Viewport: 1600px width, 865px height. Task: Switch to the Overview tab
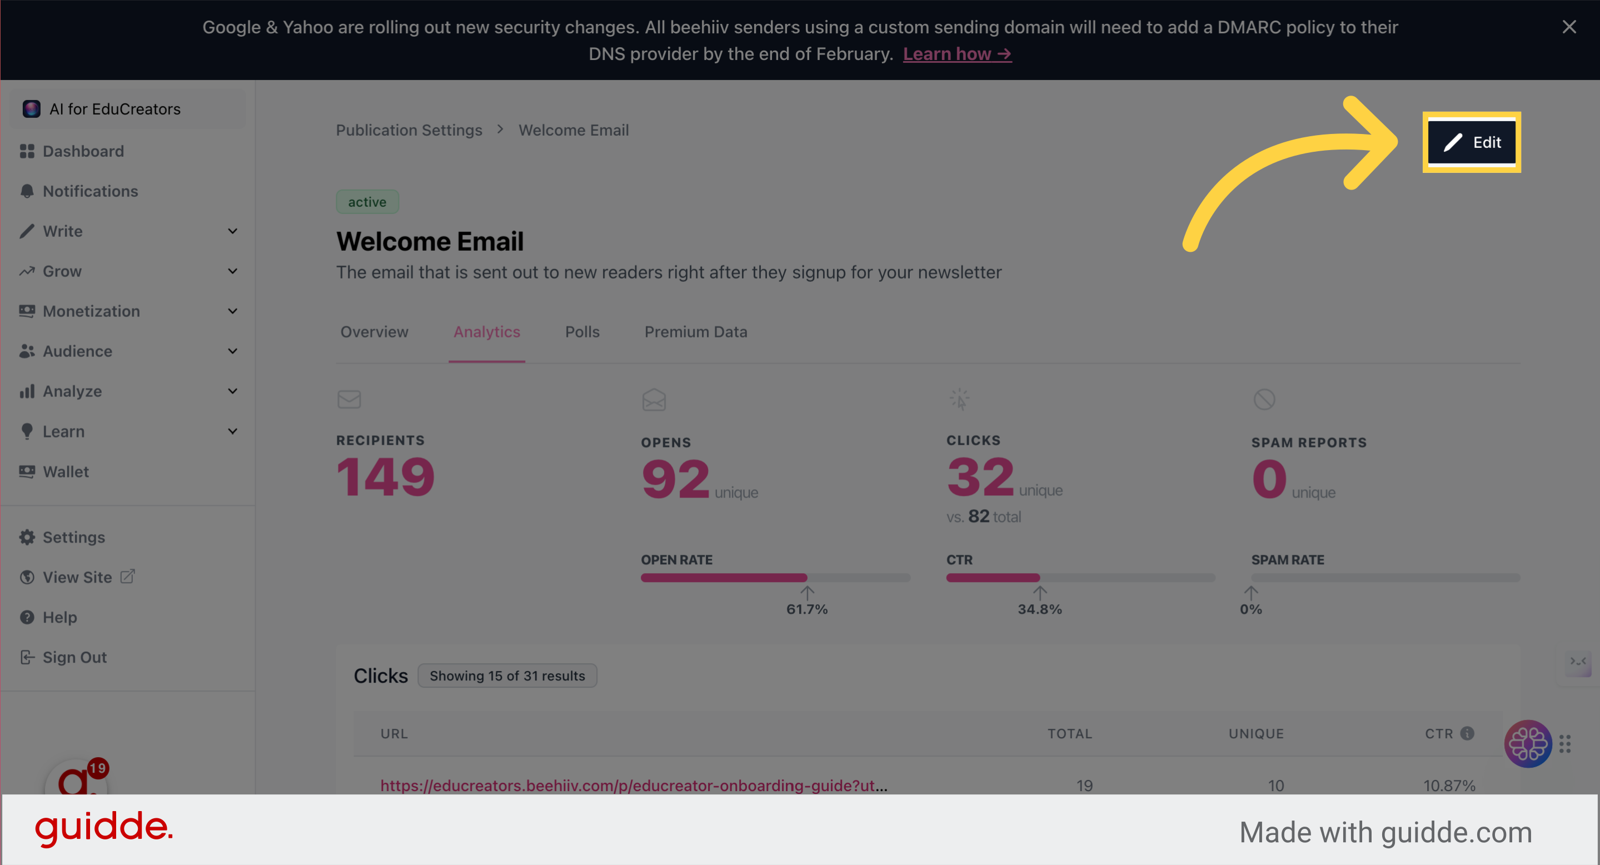coord(374,332)
